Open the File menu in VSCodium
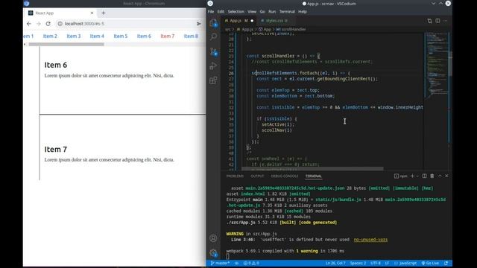Screen dimensions: 477x268 (211, 12)
